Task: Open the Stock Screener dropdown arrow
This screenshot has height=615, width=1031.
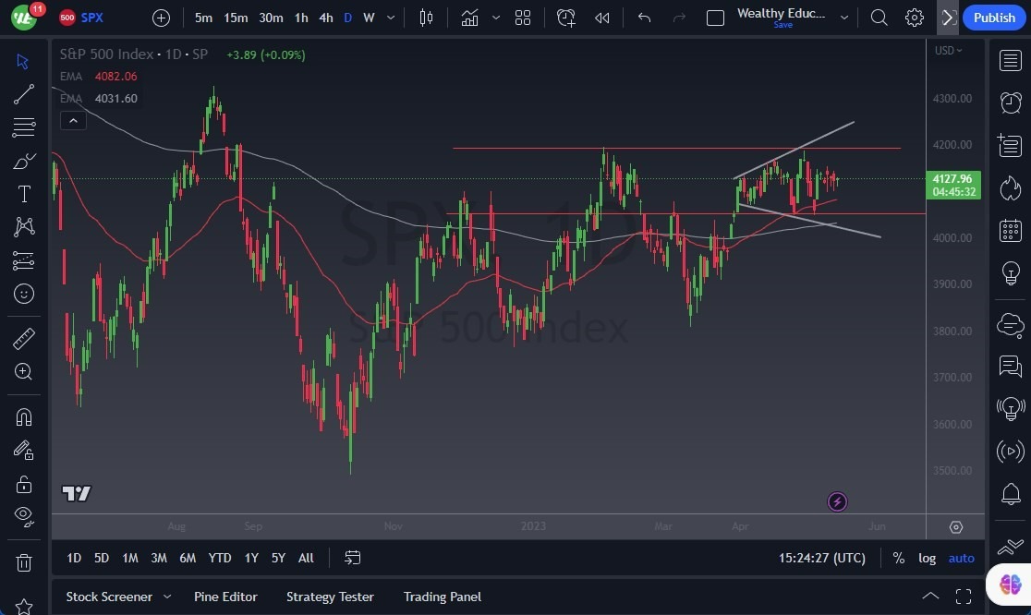Action: (167, 597)
